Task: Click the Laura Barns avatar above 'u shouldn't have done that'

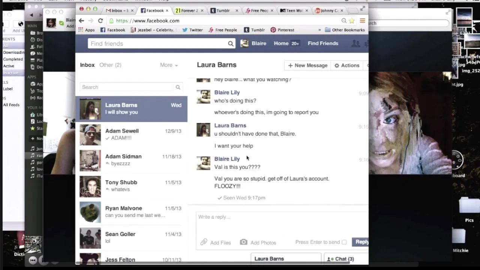Action: [203, 130]
